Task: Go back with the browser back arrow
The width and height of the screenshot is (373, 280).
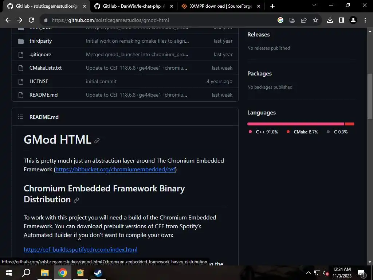Action: pos(8,20)
